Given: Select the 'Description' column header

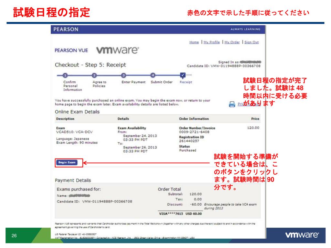Looking at the screenshot, I should pyautogui.click(x=65, y=119).
